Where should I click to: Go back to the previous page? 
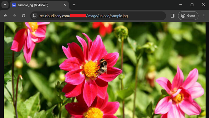(x=5, y=16)
